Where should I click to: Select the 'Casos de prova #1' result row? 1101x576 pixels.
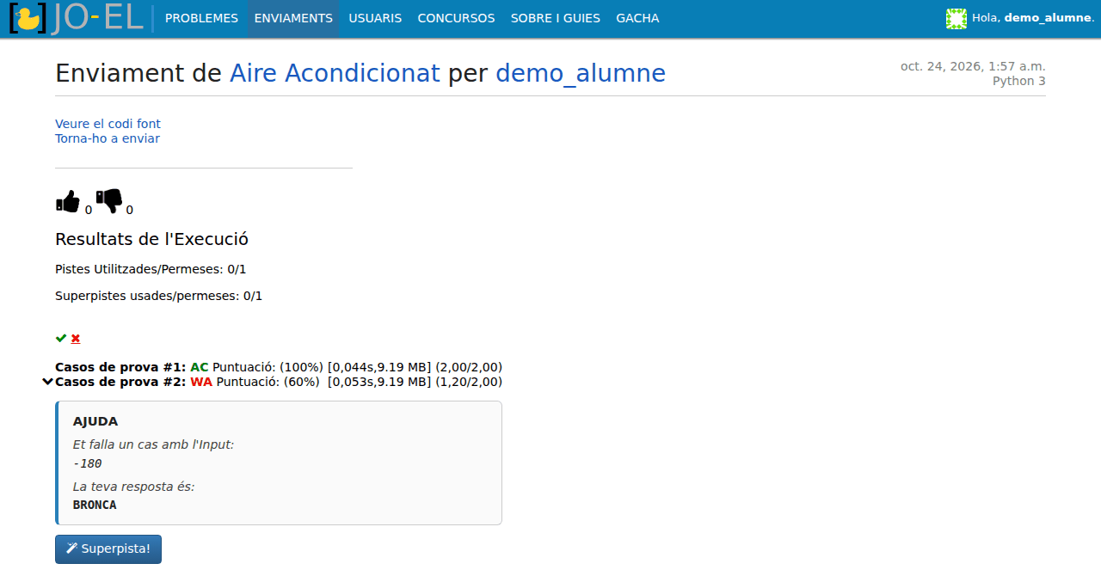[x=279, y=367]
